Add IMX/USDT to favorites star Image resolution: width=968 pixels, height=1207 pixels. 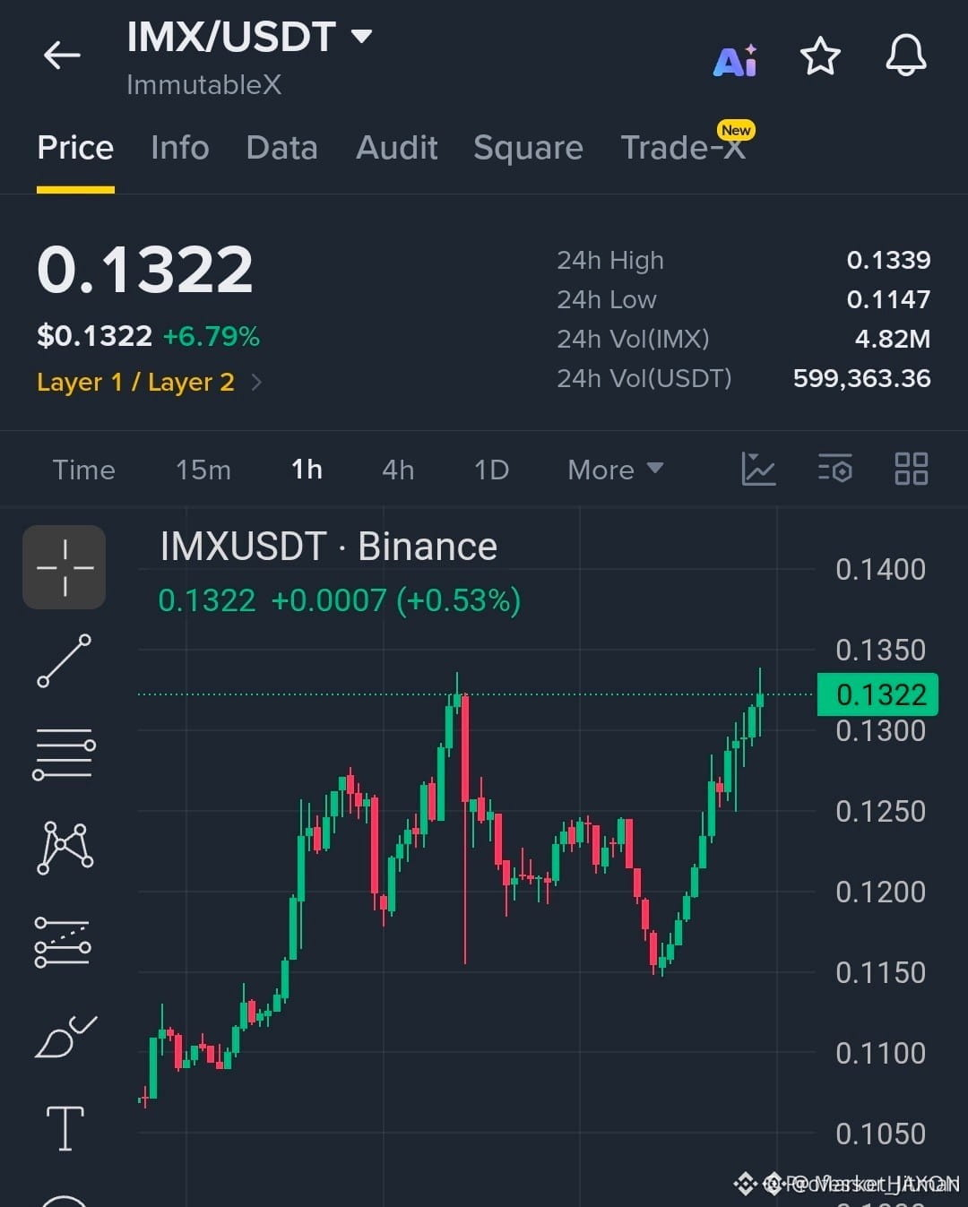(820, 56)
